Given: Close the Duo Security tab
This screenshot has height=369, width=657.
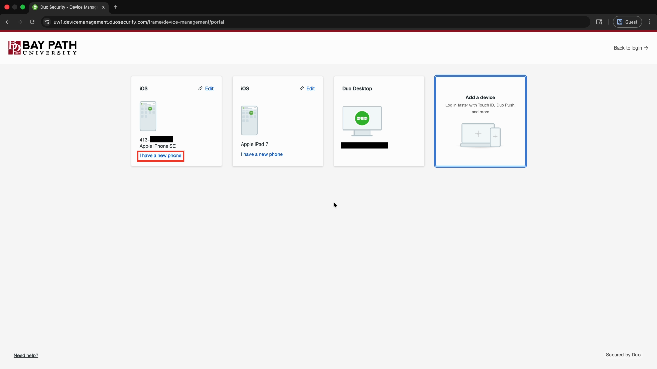Looking at the screenshot, I should pos(103,7).
